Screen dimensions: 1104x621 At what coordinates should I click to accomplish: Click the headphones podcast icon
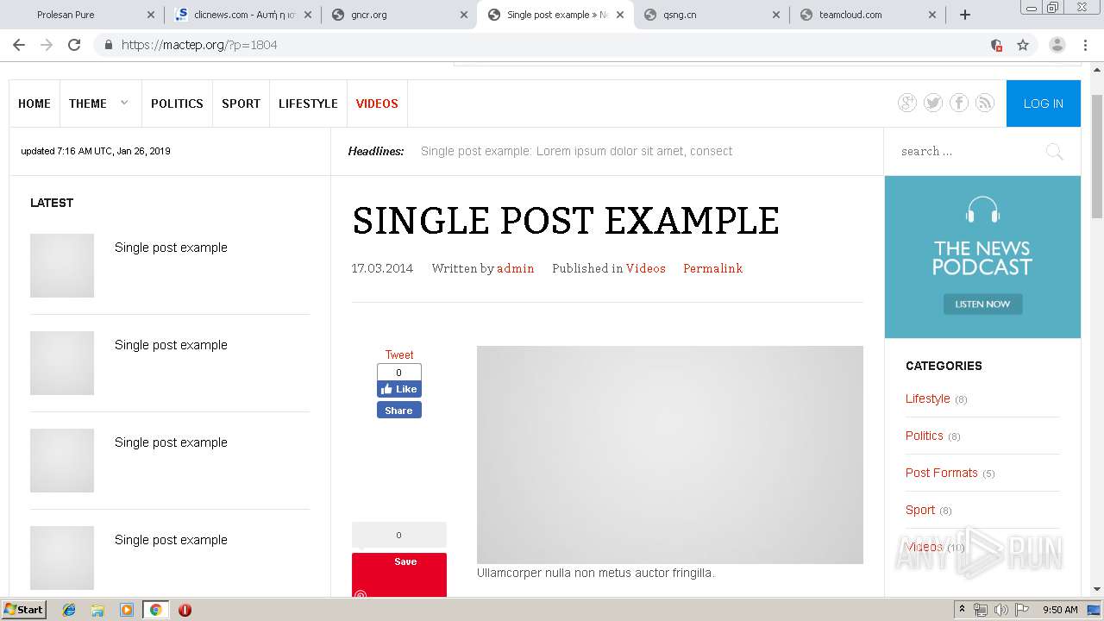pyautogui.click(x=982, y=211)
